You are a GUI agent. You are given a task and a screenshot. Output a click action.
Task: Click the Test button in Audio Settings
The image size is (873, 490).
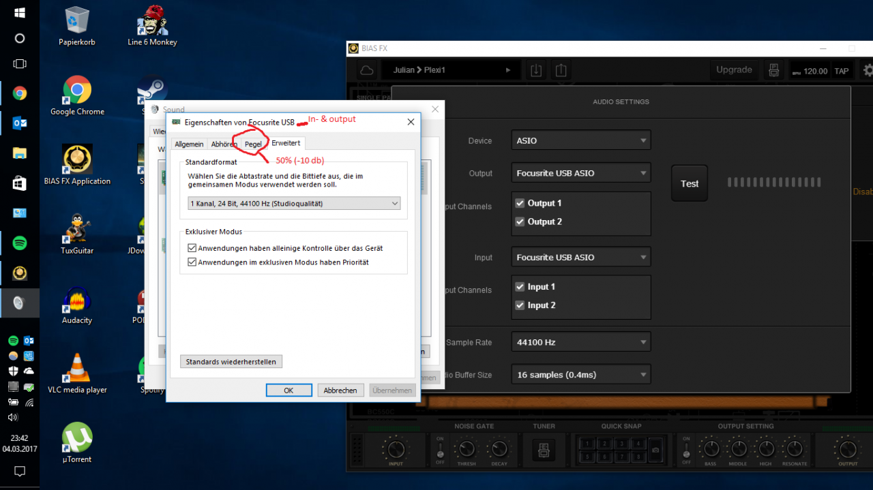pyautogui.click(x=690, y=183)
